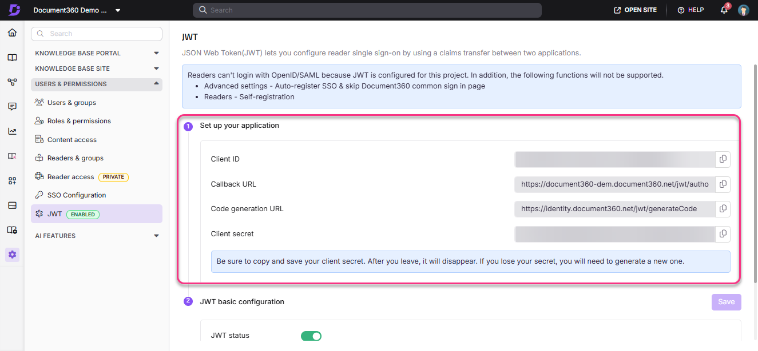Image resolution: width=758 pixels, height=351 pixels.
Task: Click the OPEN SITE link
Action: [635, 10]
